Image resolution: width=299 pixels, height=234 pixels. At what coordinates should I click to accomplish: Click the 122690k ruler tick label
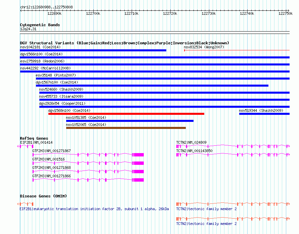pos(54,13)
